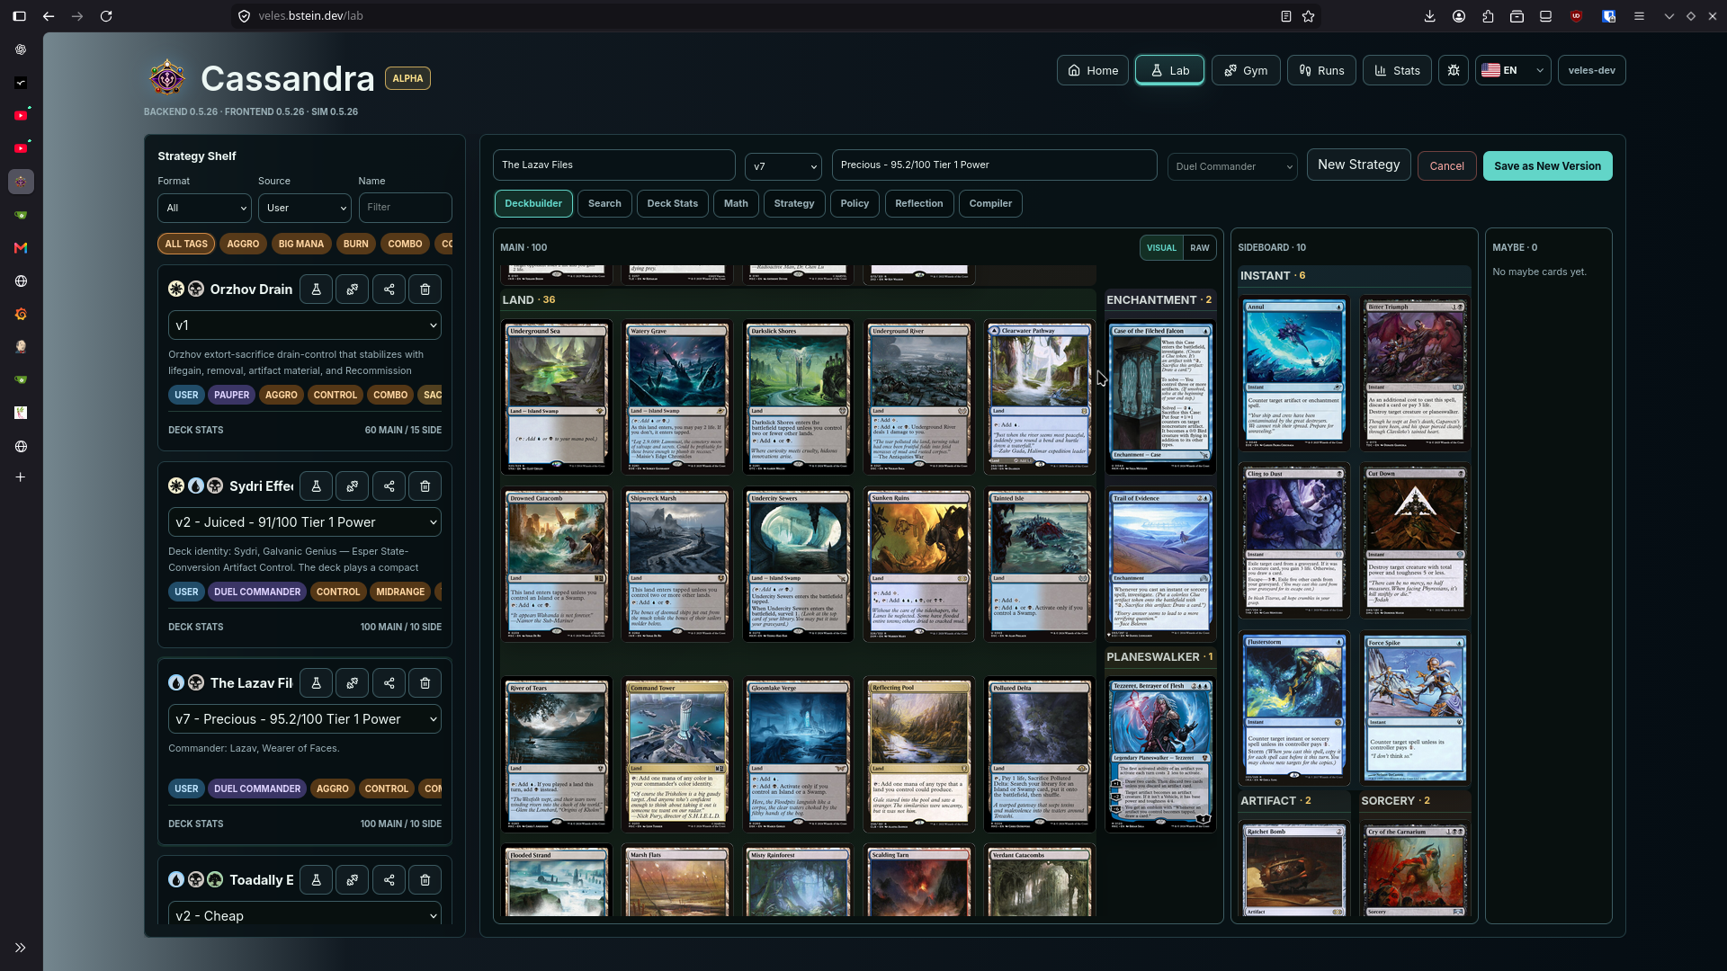This screenshot has width=1727, height=971.
Task: Switch to the Policy tab
Action: pyautogui.click(x=855, y=203)
